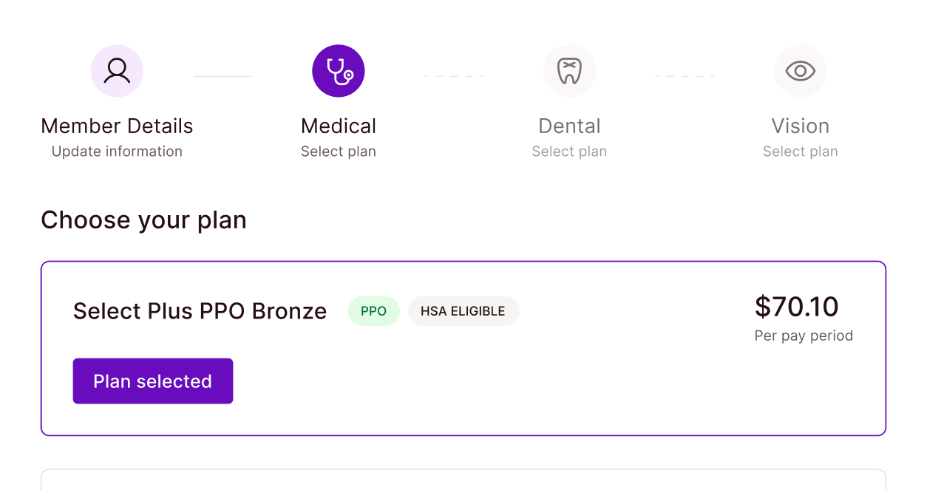Click the "Member Details" step label
Screen dimensions: 927x490
117,126
